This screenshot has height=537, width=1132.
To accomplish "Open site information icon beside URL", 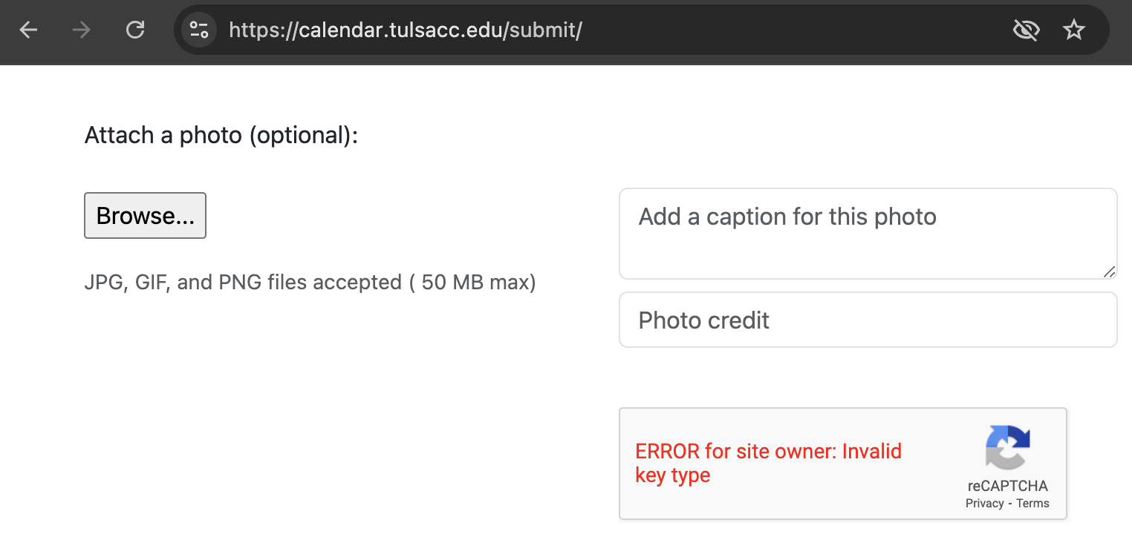I will pos(198,30).
